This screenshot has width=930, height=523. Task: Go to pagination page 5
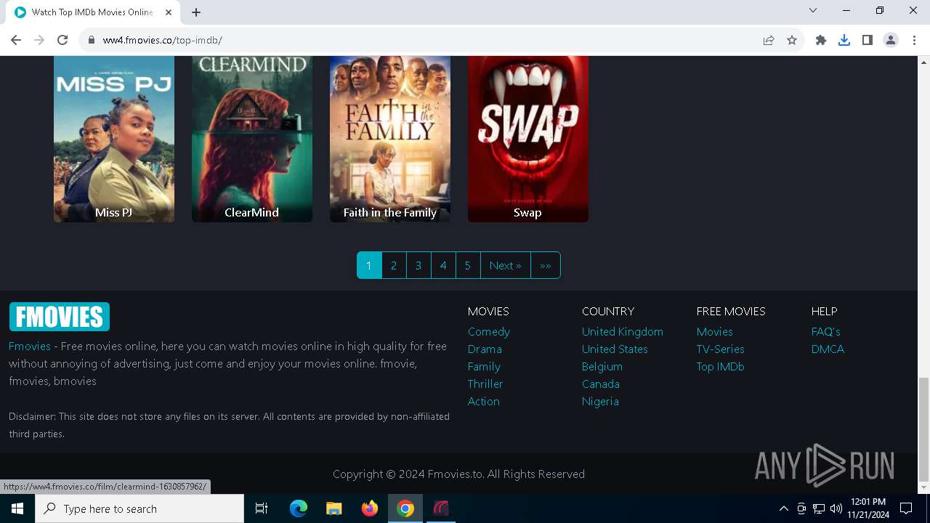(x=468, y=265)
